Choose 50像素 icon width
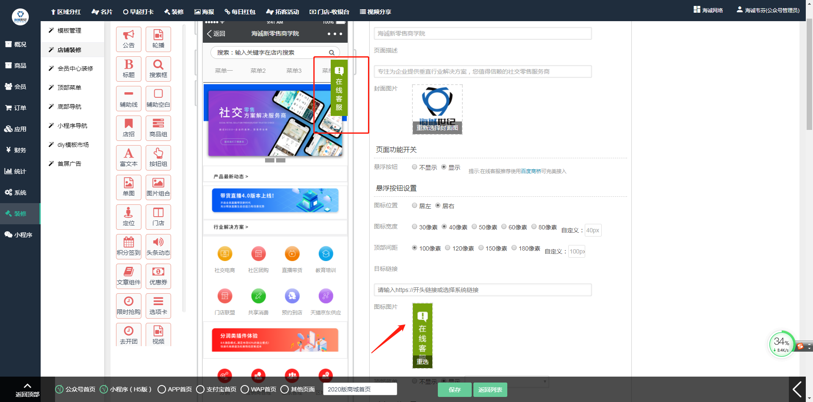813x402 pixels. click(x=474, y=227)
